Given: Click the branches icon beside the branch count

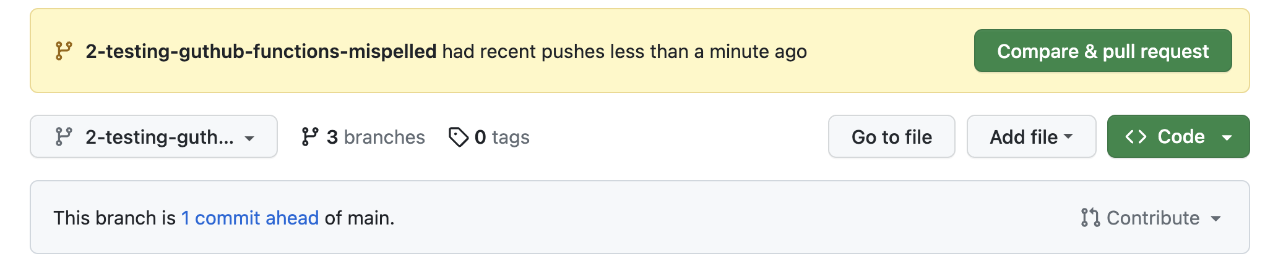Looking at the screenshot, I should [x=309, y=136].
